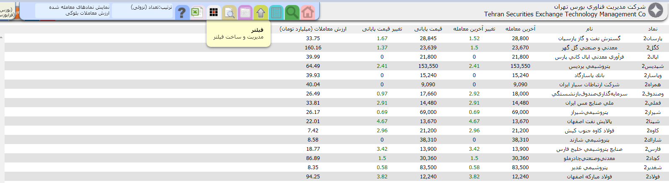
Task: Click the document with magnifier icon
Action: coord(229,12)
